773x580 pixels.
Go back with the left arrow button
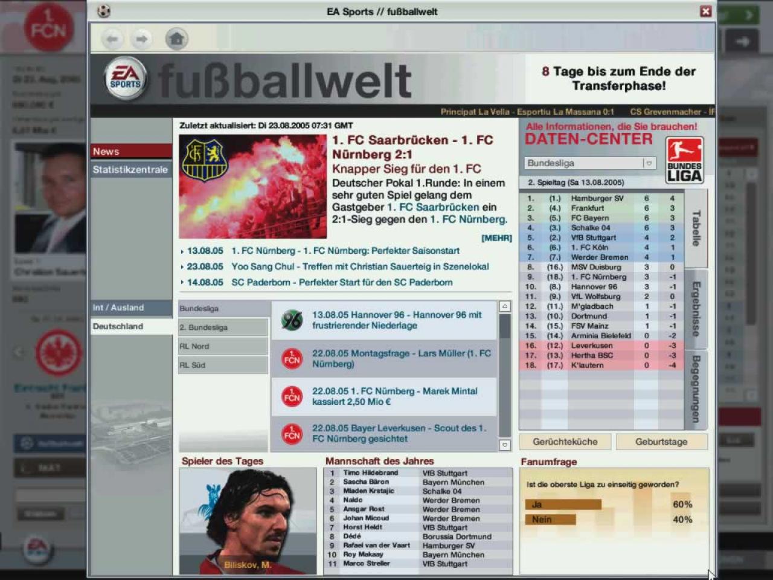112,39
